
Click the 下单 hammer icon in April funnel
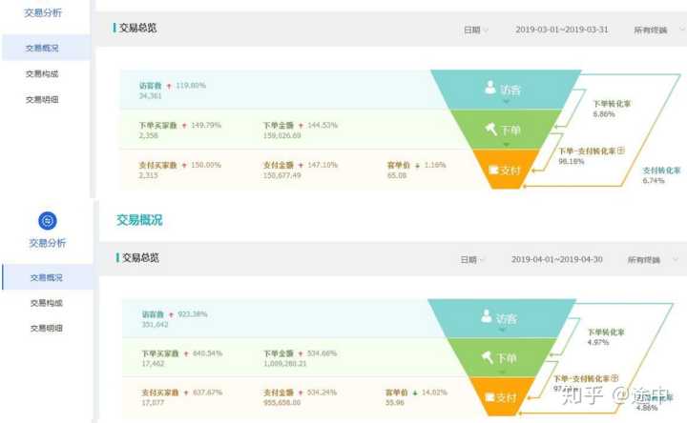488,357
